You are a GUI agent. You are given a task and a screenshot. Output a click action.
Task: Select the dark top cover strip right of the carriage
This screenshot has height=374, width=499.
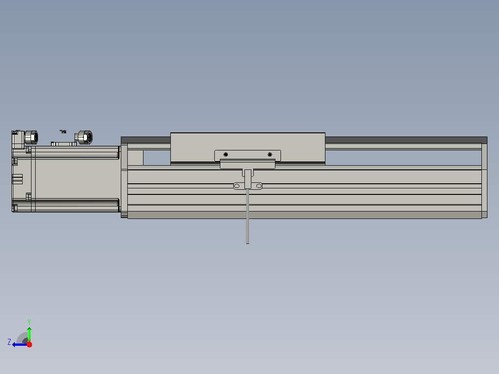point(406,140)
